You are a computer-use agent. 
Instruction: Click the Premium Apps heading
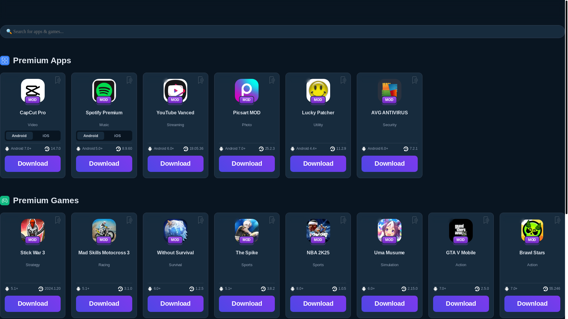coord(42,61)
